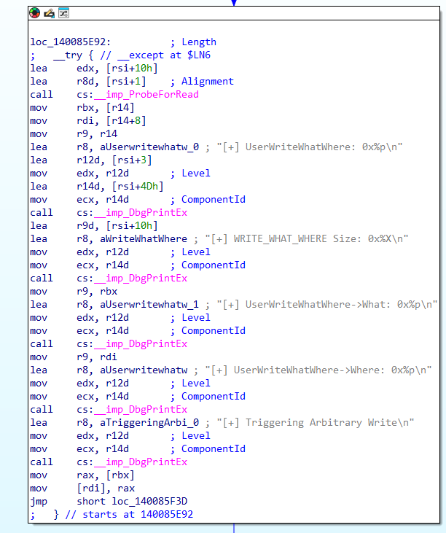Click the 'r9, rdi' operand
This screenshot has width=446, height=533.
point(97,357)
